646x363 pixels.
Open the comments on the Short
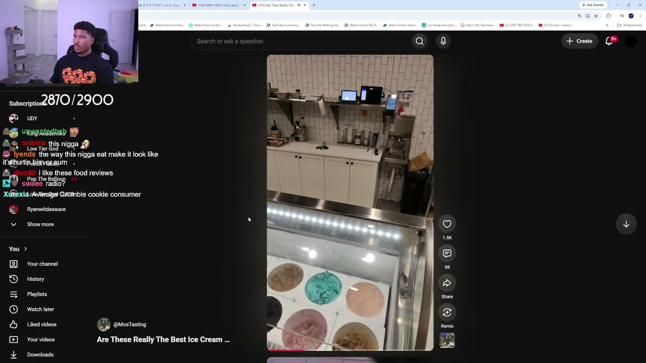pos(447,253)
